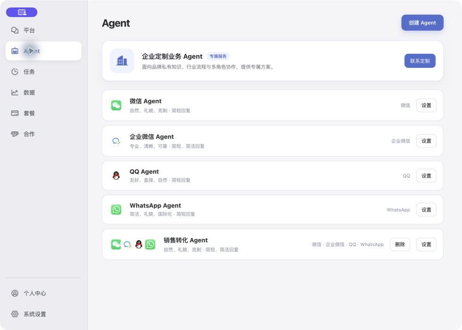Click the 微信 Agent title
462x330 pixels.
(146, 101)
